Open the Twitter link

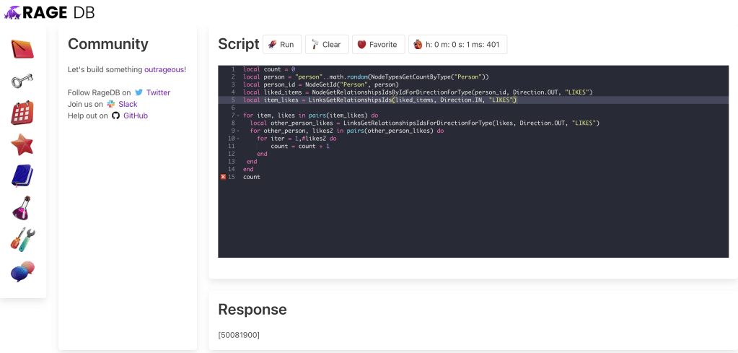(158, 92)
